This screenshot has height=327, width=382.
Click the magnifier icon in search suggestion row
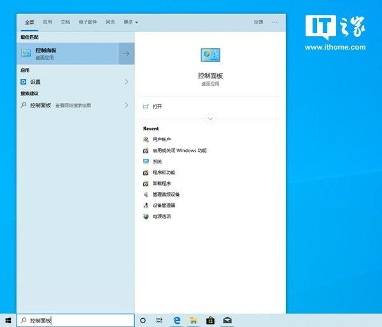coord(24,105)
